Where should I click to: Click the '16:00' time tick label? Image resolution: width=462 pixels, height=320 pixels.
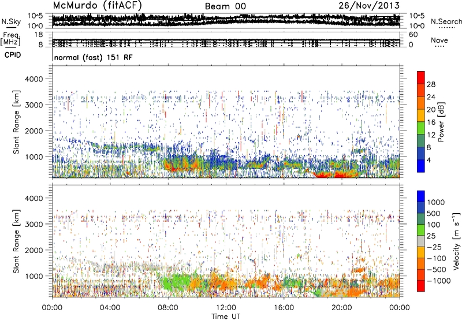point(284,308)
